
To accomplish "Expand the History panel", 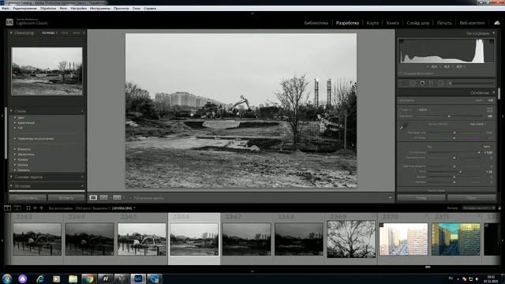I will [11, 186].
